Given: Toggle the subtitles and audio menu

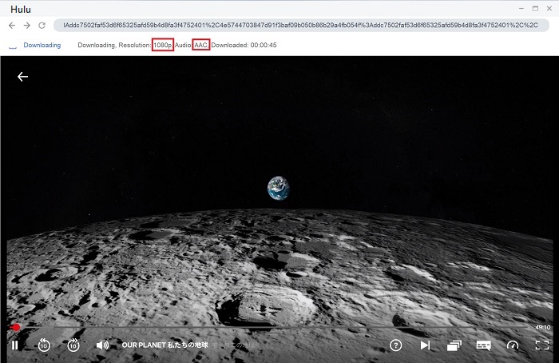Looking at the screenshot, I should click(x=483, y=345).
